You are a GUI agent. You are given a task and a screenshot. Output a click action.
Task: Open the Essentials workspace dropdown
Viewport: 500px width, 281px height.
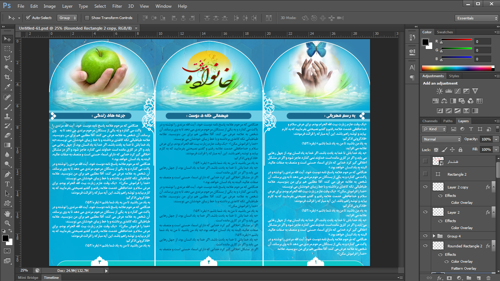click(x=477, y=18)
